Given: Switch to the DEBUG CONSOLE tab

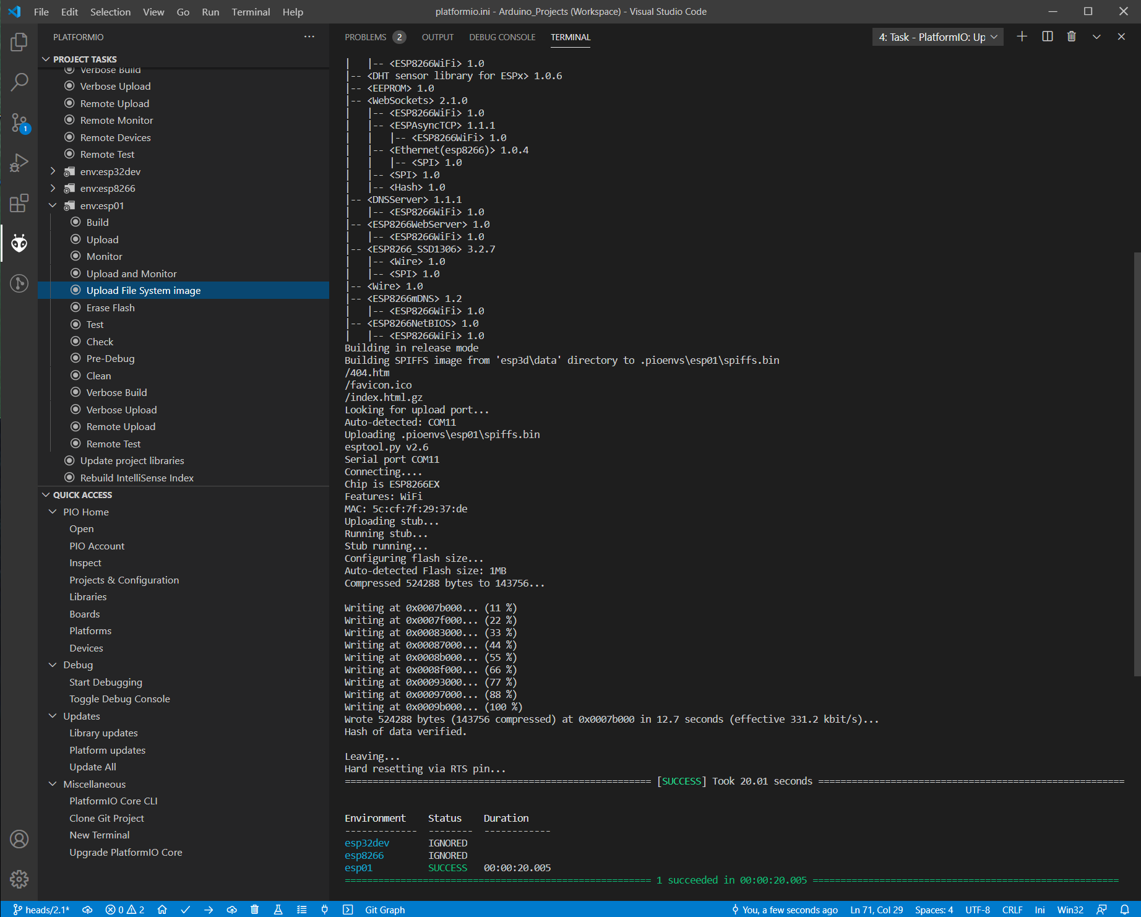Looking at the screenshot, I should [502, 37].
